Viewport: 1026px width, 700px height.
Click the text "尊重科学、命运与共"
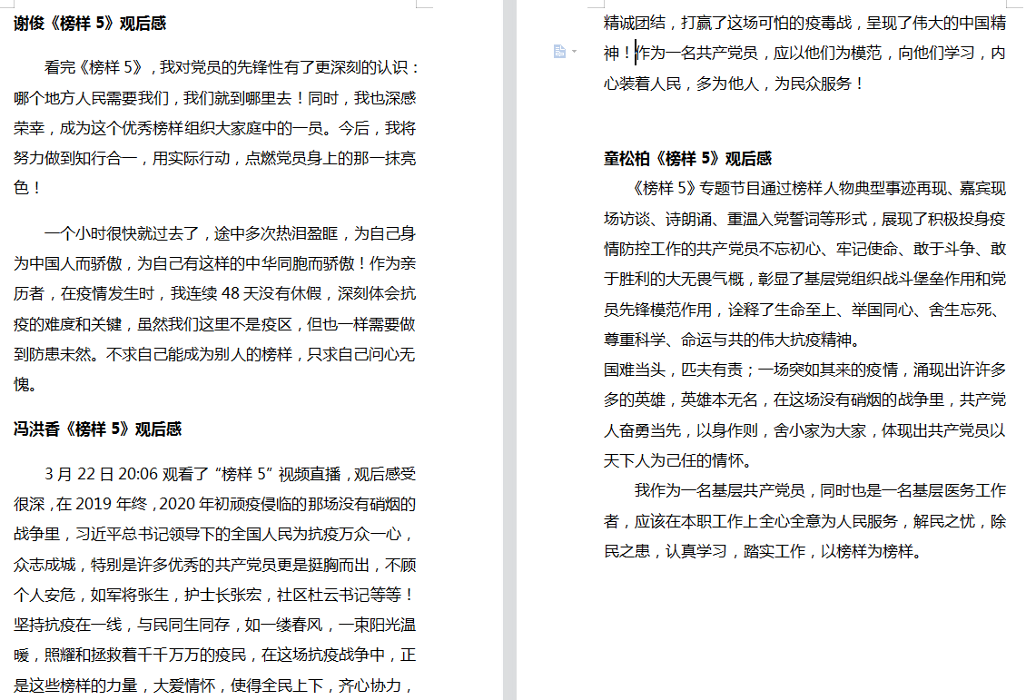673,340
